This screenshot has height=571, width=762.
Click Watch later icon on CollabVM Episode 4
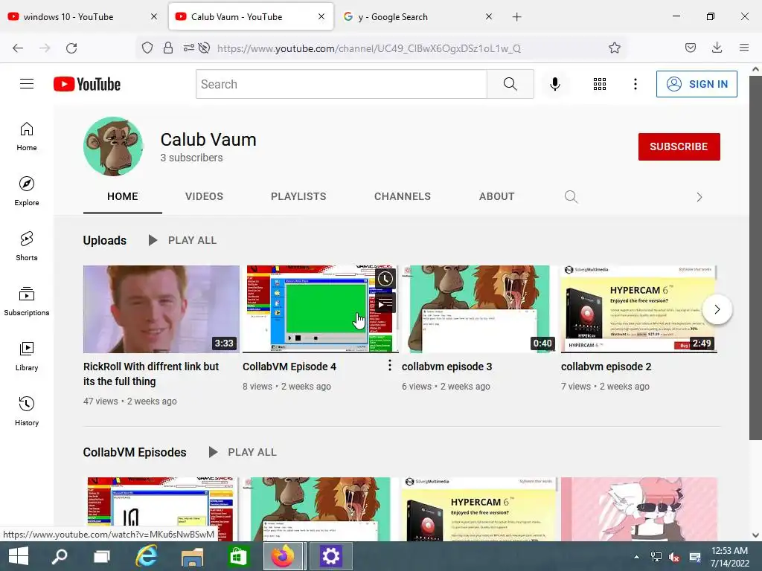click(x=385, y=279)
